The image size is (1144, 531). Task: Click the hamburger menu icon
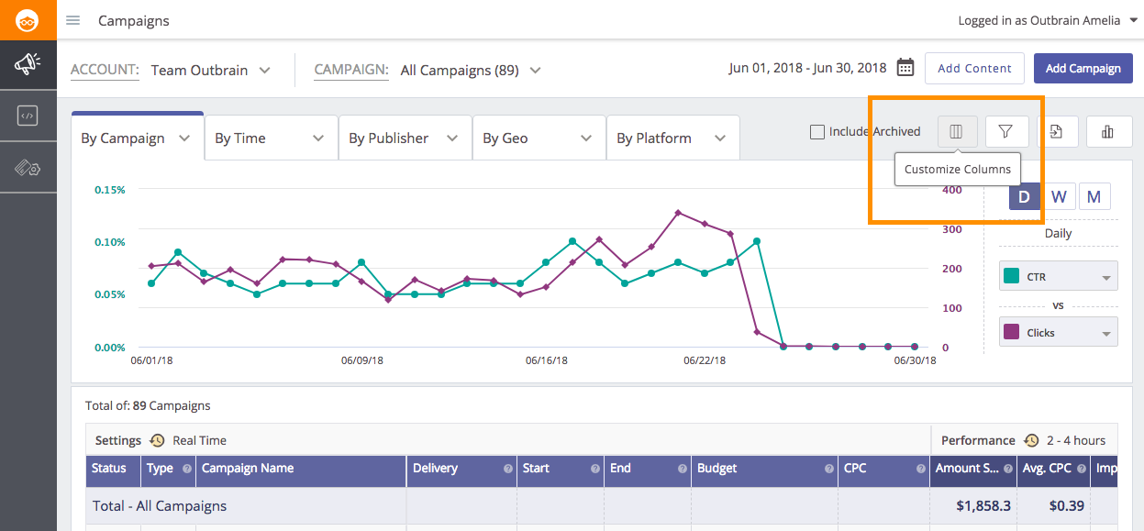73,20
